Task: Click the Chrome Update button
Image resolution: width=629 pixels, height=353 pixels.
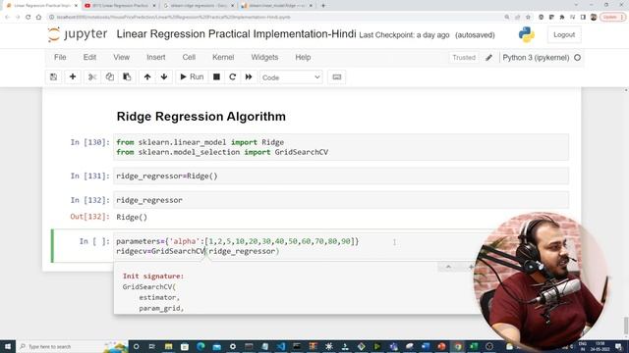Action: click(612, 18)
